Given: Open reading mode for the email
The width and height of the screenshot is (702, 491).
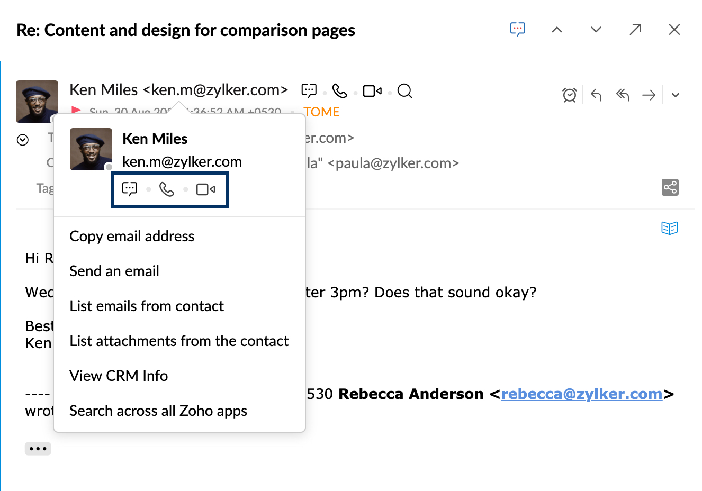Looking at the screenshot, I should pos(670,228).
